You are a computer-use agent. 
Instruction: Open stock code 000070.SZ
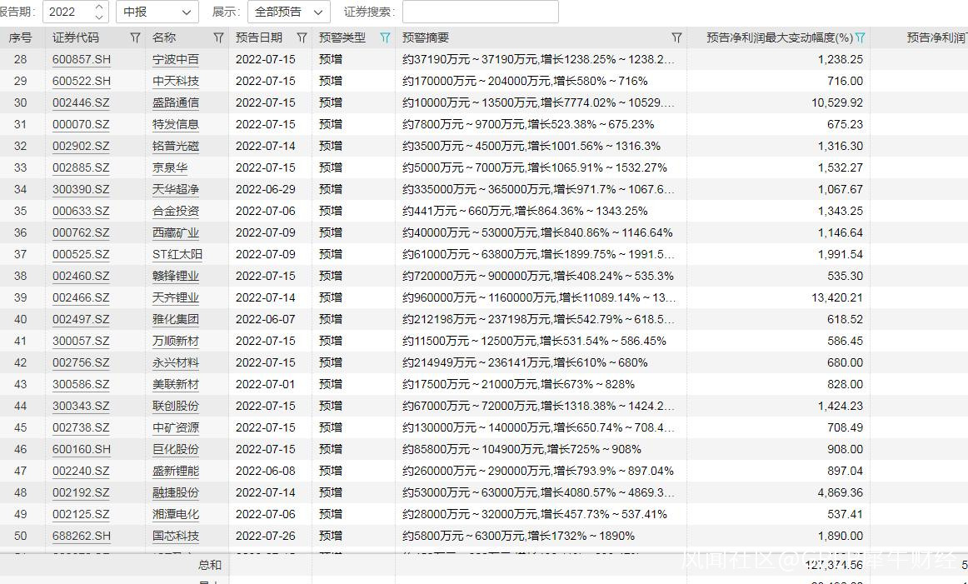pos(81,124)
